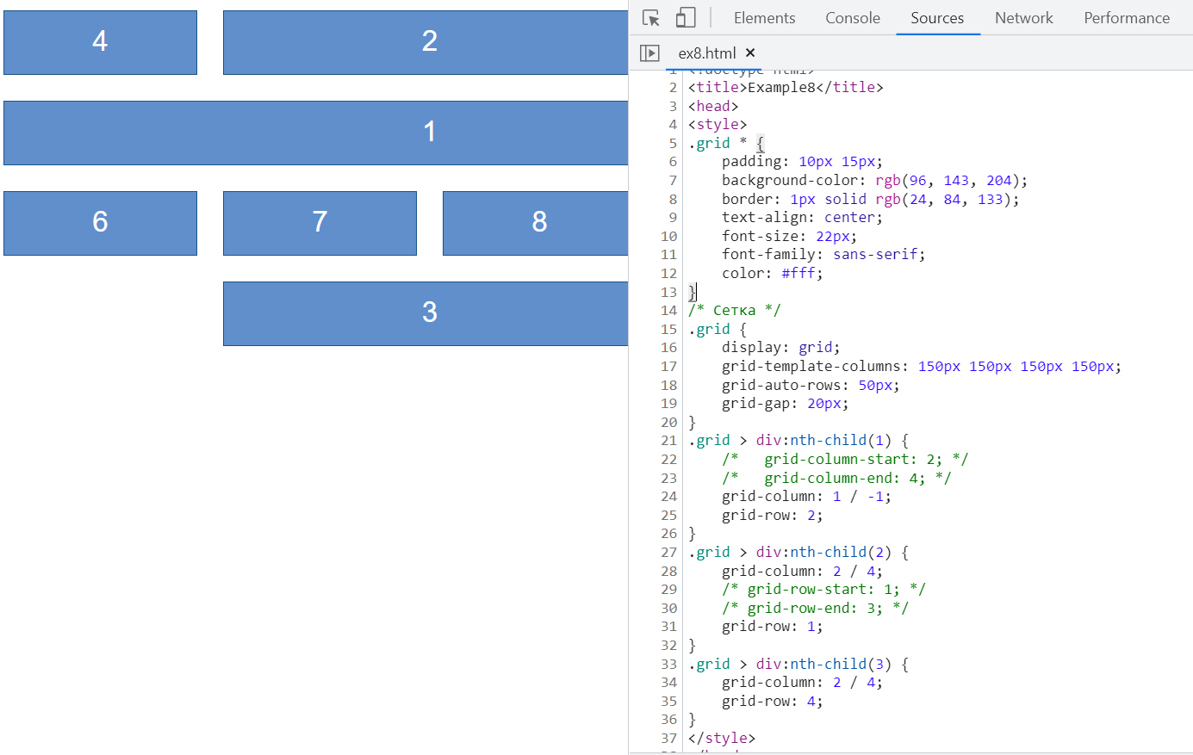Activate the inspect element picker tool

[651, 18]
